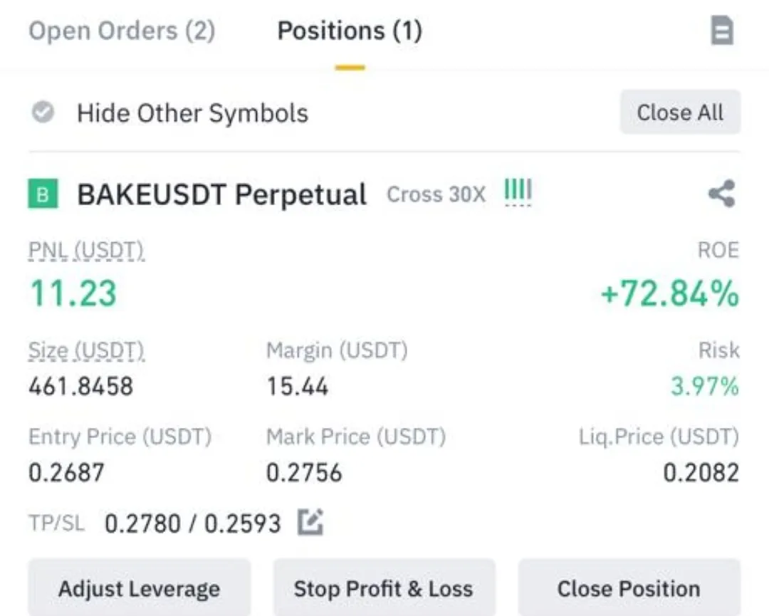Tap the Cross 30X margin mode label
This screenshot has height=616, width=769.
(x=436, y=194)
